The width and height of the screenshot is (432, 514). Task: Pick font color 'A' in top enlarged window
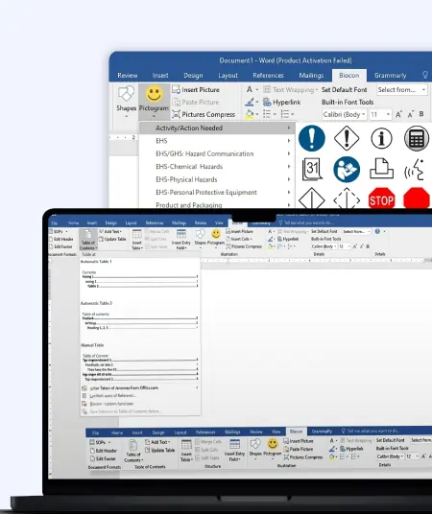tap(252, 89)
